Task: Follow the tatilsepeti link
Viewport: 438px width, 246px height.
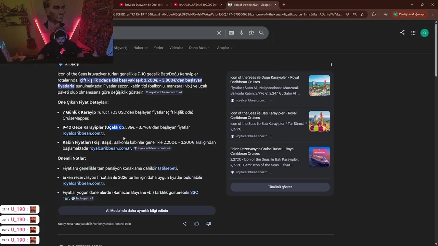Action: [167, 168]
